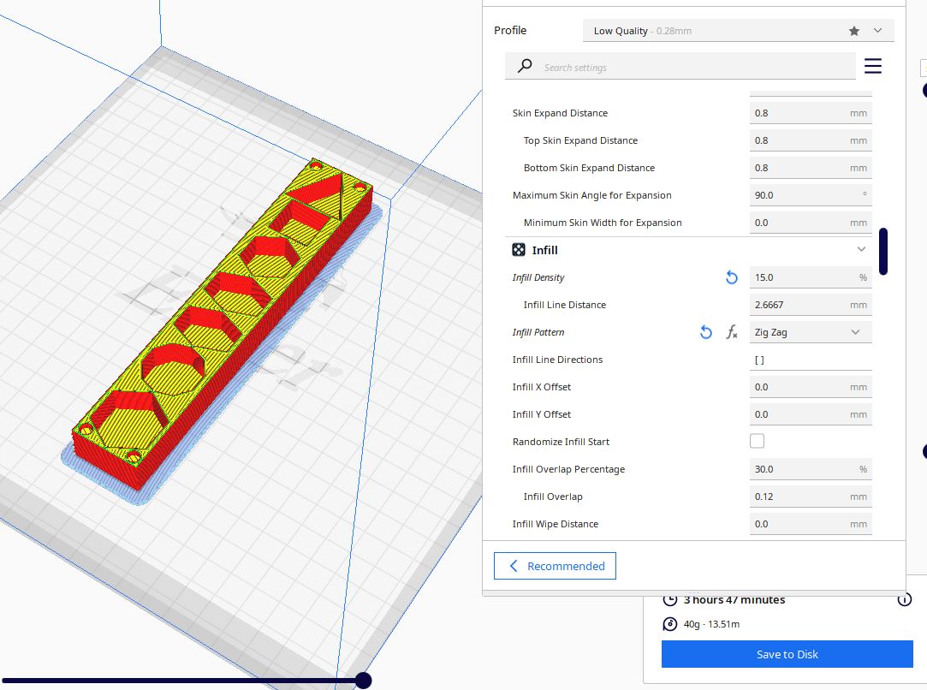
Task: Switch to the Recommended settings view
Action: pyautogui.click(x=555, y=565)
